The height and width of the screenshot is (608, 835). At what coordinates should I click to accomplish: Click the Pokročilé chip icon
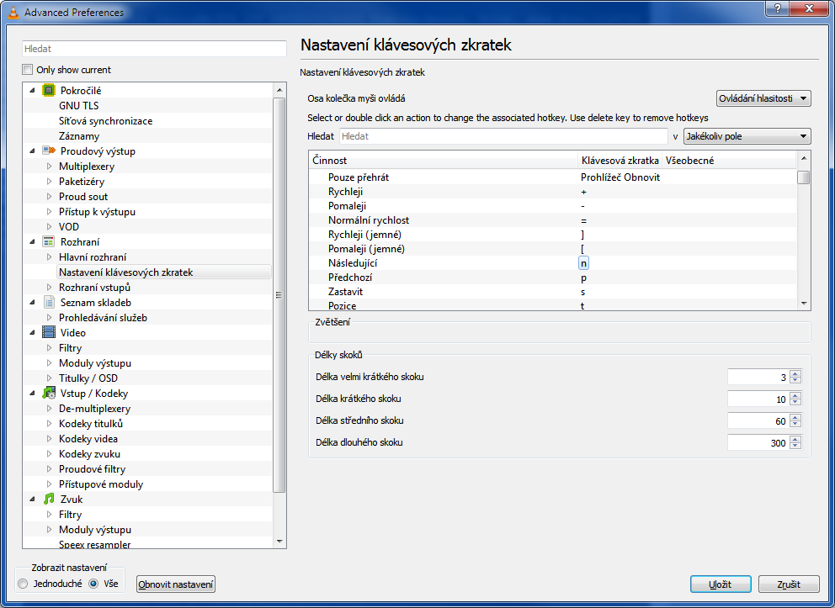click(x=49, y=90)
